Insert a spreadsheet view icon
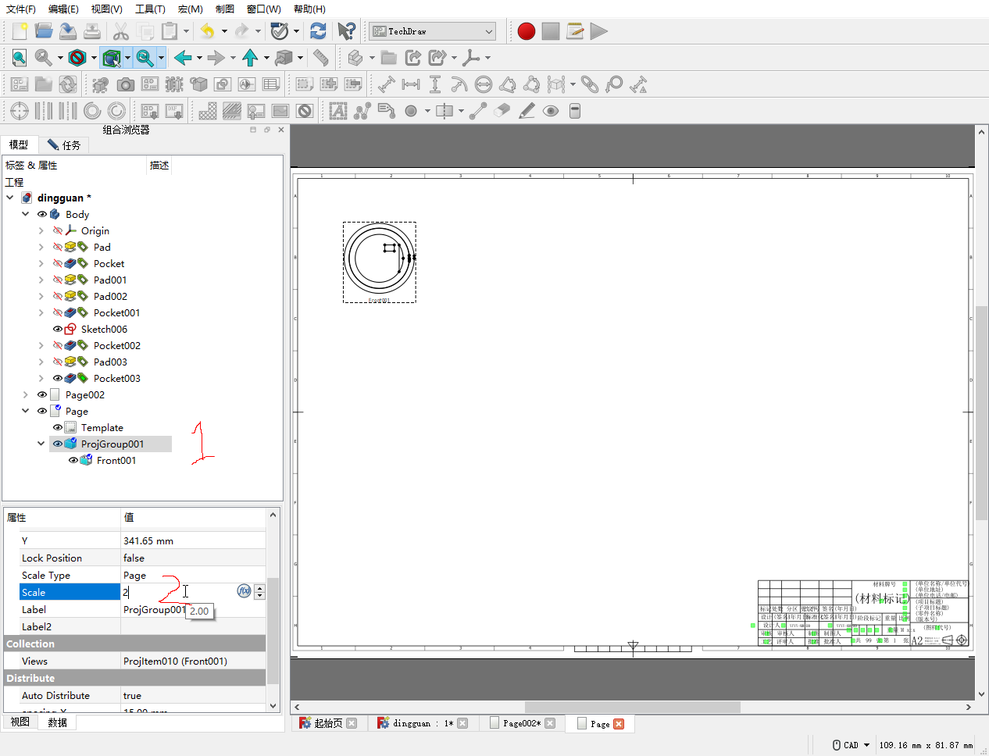The width and height of the screenshot is (989, 756). pyautogui.click(x=271, y=84)
